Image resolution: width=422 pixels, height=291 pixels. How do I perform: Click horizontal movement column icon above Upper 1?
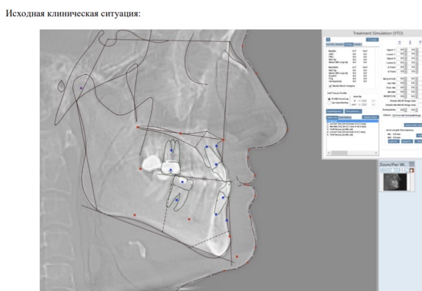coord(400,43)
